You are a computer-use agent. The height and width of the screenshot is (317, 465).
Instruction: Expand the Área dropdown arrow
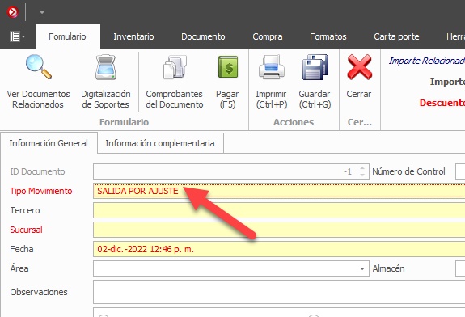(x=362, y=268)
